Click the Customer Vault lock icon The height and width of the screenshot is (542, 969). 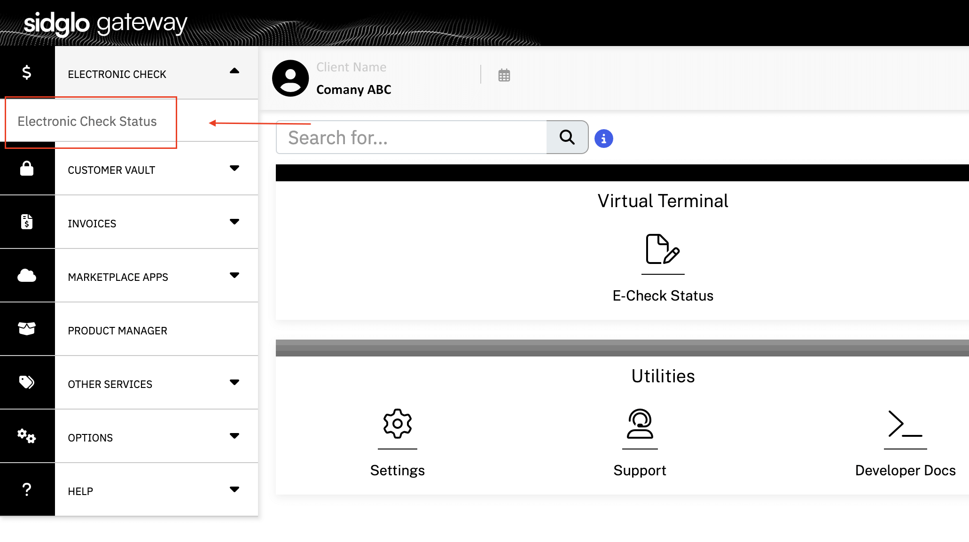point(27,168)
